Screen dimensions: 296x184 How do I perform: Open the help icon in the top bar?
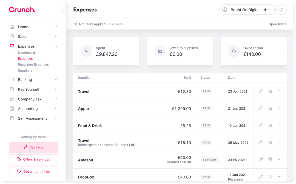coord(281,10)
